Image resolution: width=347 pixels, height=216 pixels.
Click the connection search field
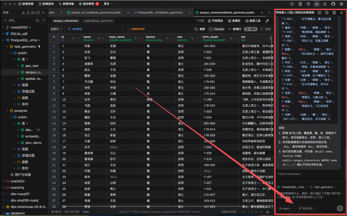tap(18, 21)
